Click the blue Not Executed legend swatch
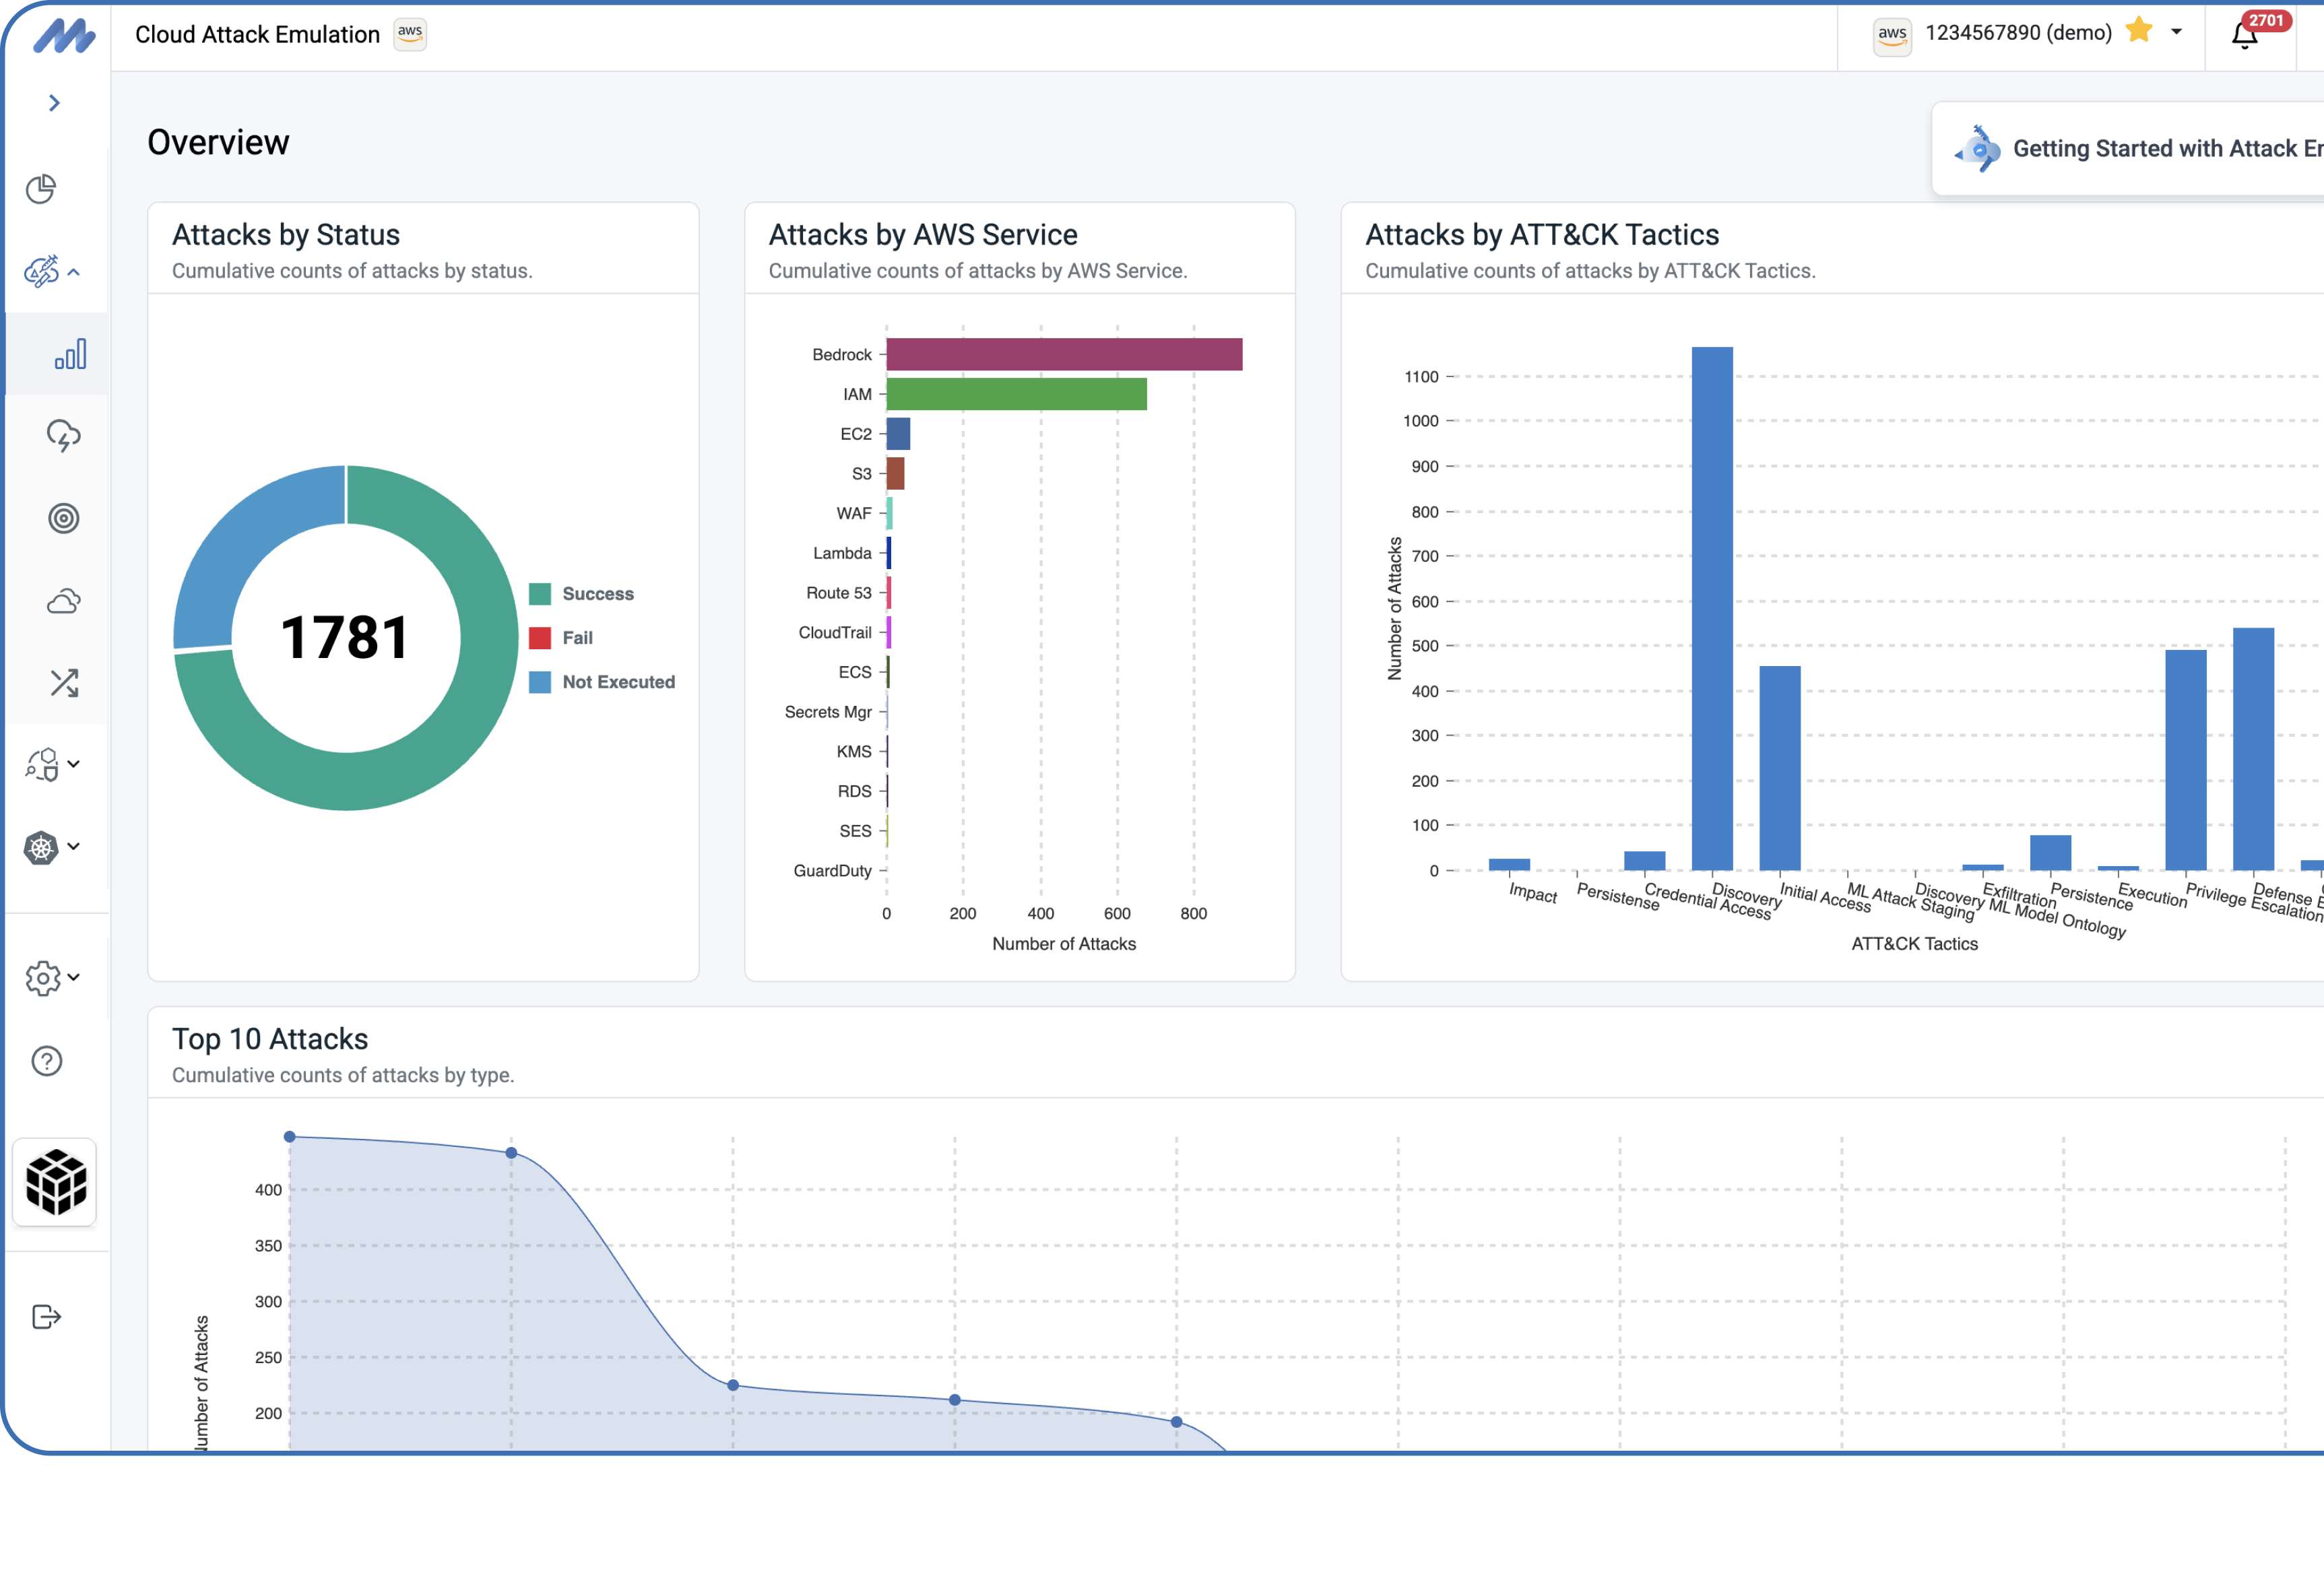The height and width of the screenshot is (1578, 2324). (x=540, y=682)
